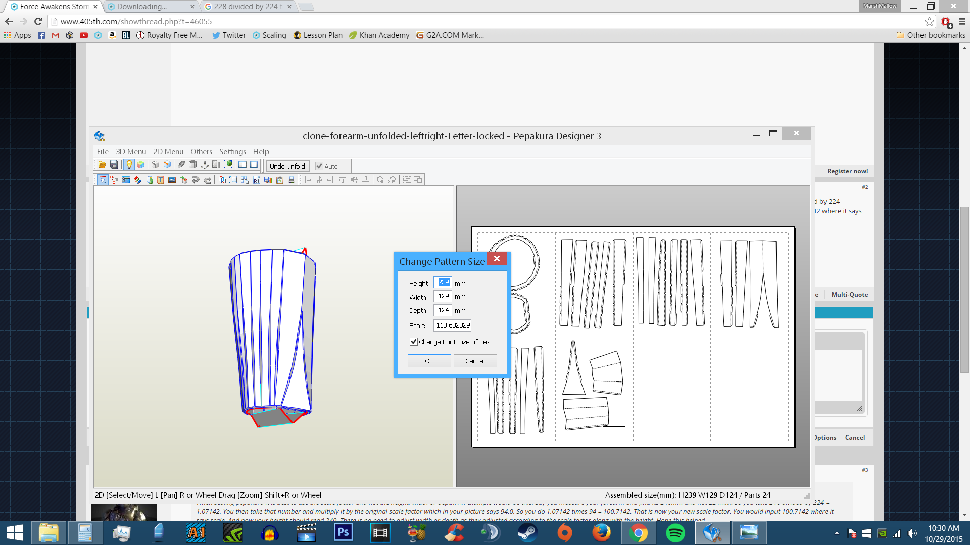Open the Others menu
Screen dimensions: 970x545
click(x=201, y=151)
